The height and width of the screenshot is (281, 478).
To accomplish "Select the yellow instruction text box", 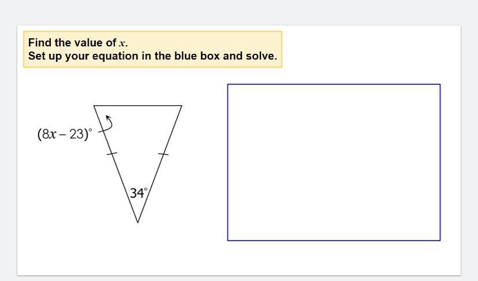I will pyautogui.click(x=153, y=50).
